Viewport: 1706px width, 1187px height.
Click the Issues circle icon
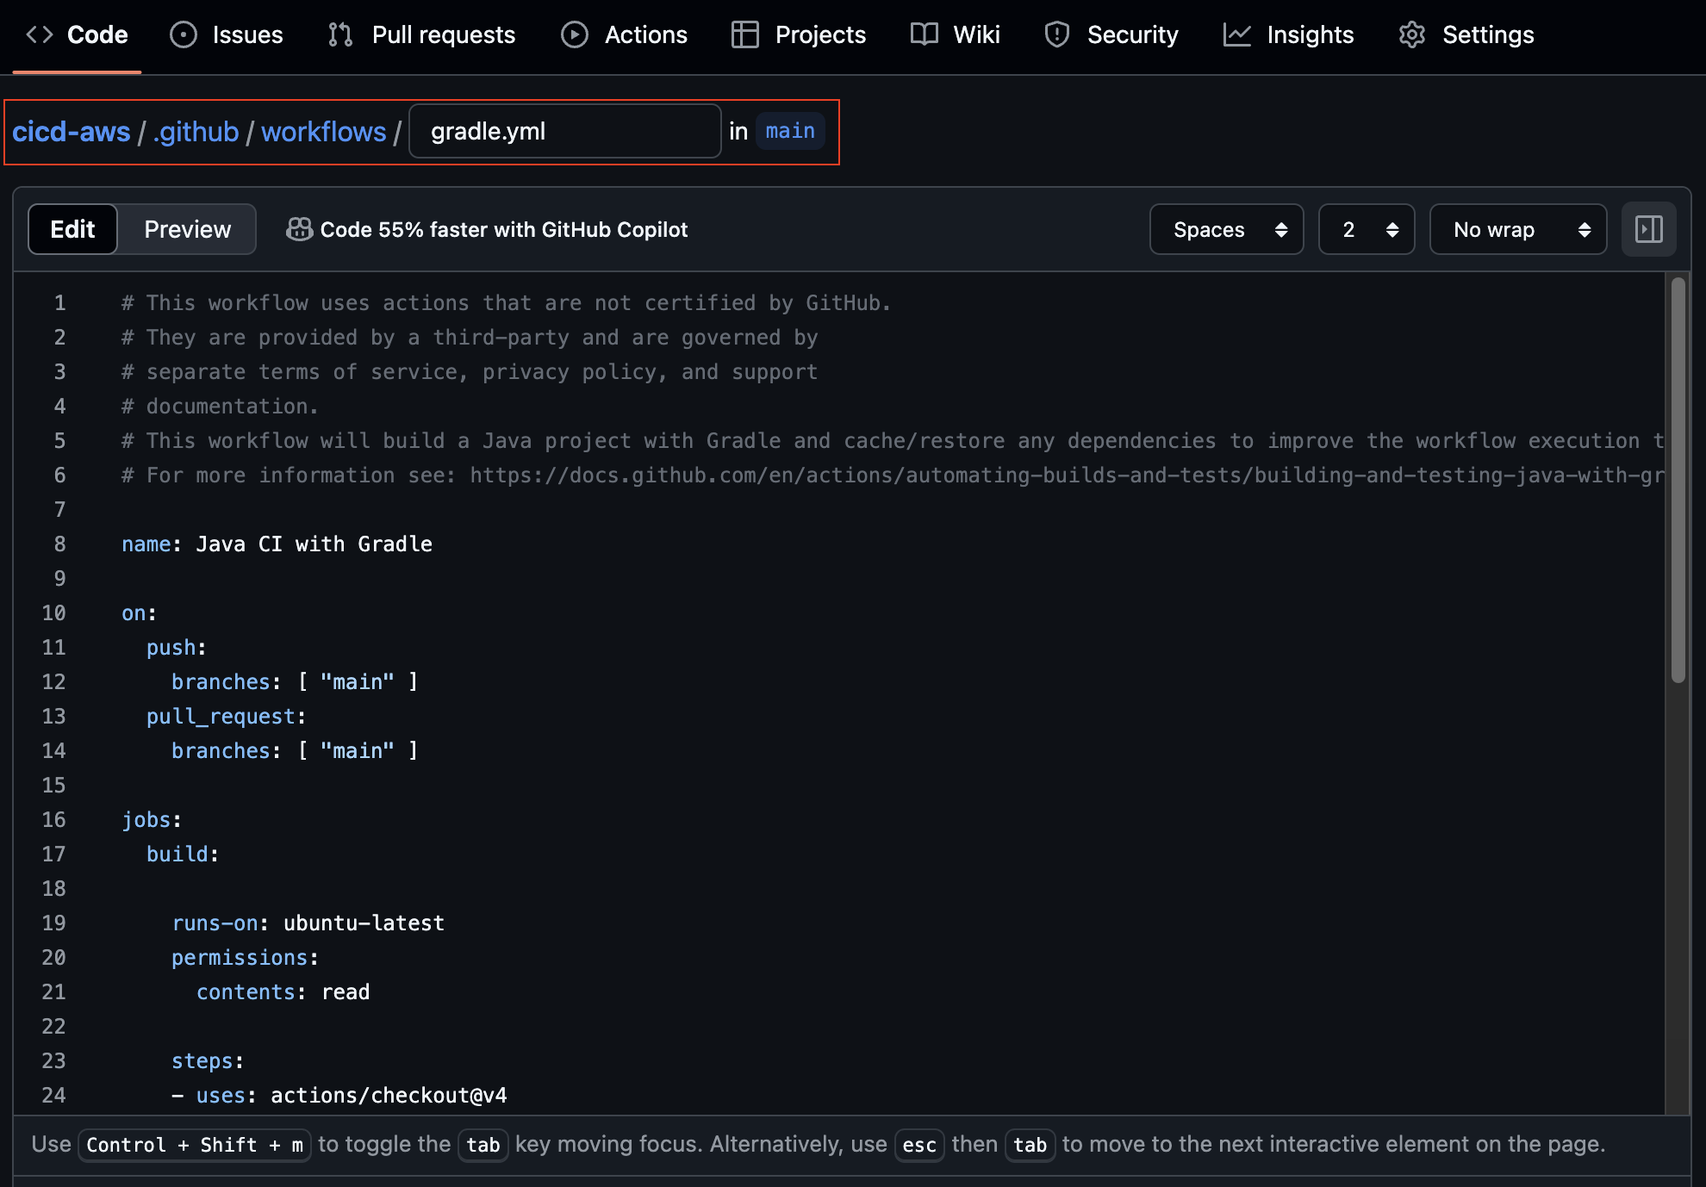click(184, 34)
